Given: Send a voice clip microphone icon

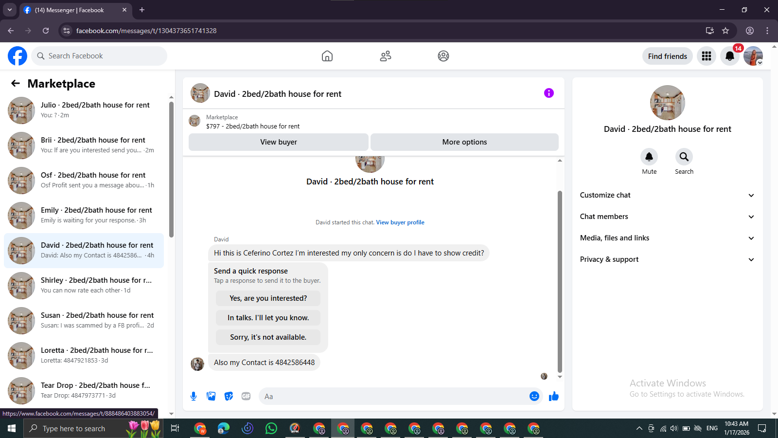Looking at the screenshot, I should [x=194, y=396].
